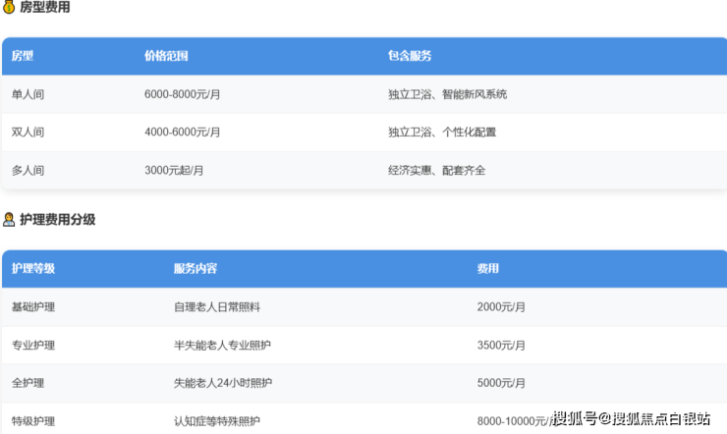Click the nurse icon beside 护理费用分级
Image resolution: width=727 pixels, height=434 pixels.
[9, 220]
